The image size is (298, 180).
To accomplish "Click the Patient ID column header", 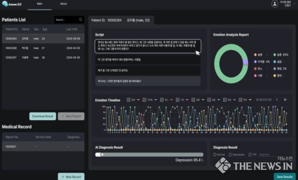I will click(12, 29).
